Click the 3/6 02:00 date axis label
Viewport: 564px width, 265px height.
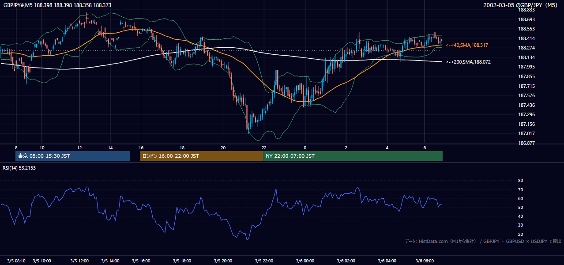tap(346, 261)
